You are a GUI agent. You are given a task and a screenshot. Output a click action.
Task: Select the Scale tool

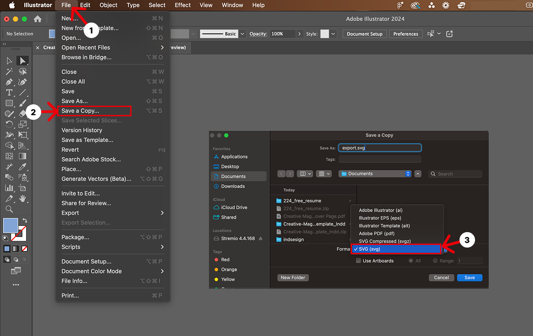point(23,124)
